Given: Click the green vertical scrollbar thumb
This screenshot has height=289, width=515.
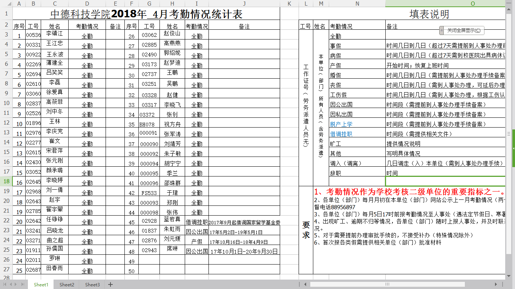Looking at the screenshot, I should 513,149.
